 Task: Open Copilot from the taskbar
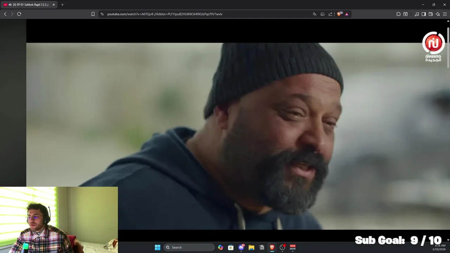point(220,247)
